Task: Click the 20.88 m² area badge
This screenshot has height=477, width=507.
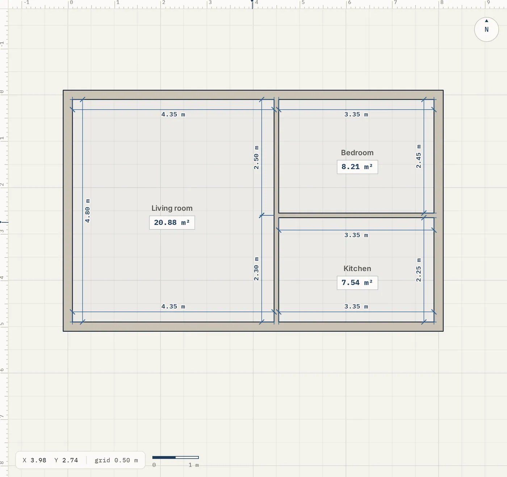Action: (172, 222)
